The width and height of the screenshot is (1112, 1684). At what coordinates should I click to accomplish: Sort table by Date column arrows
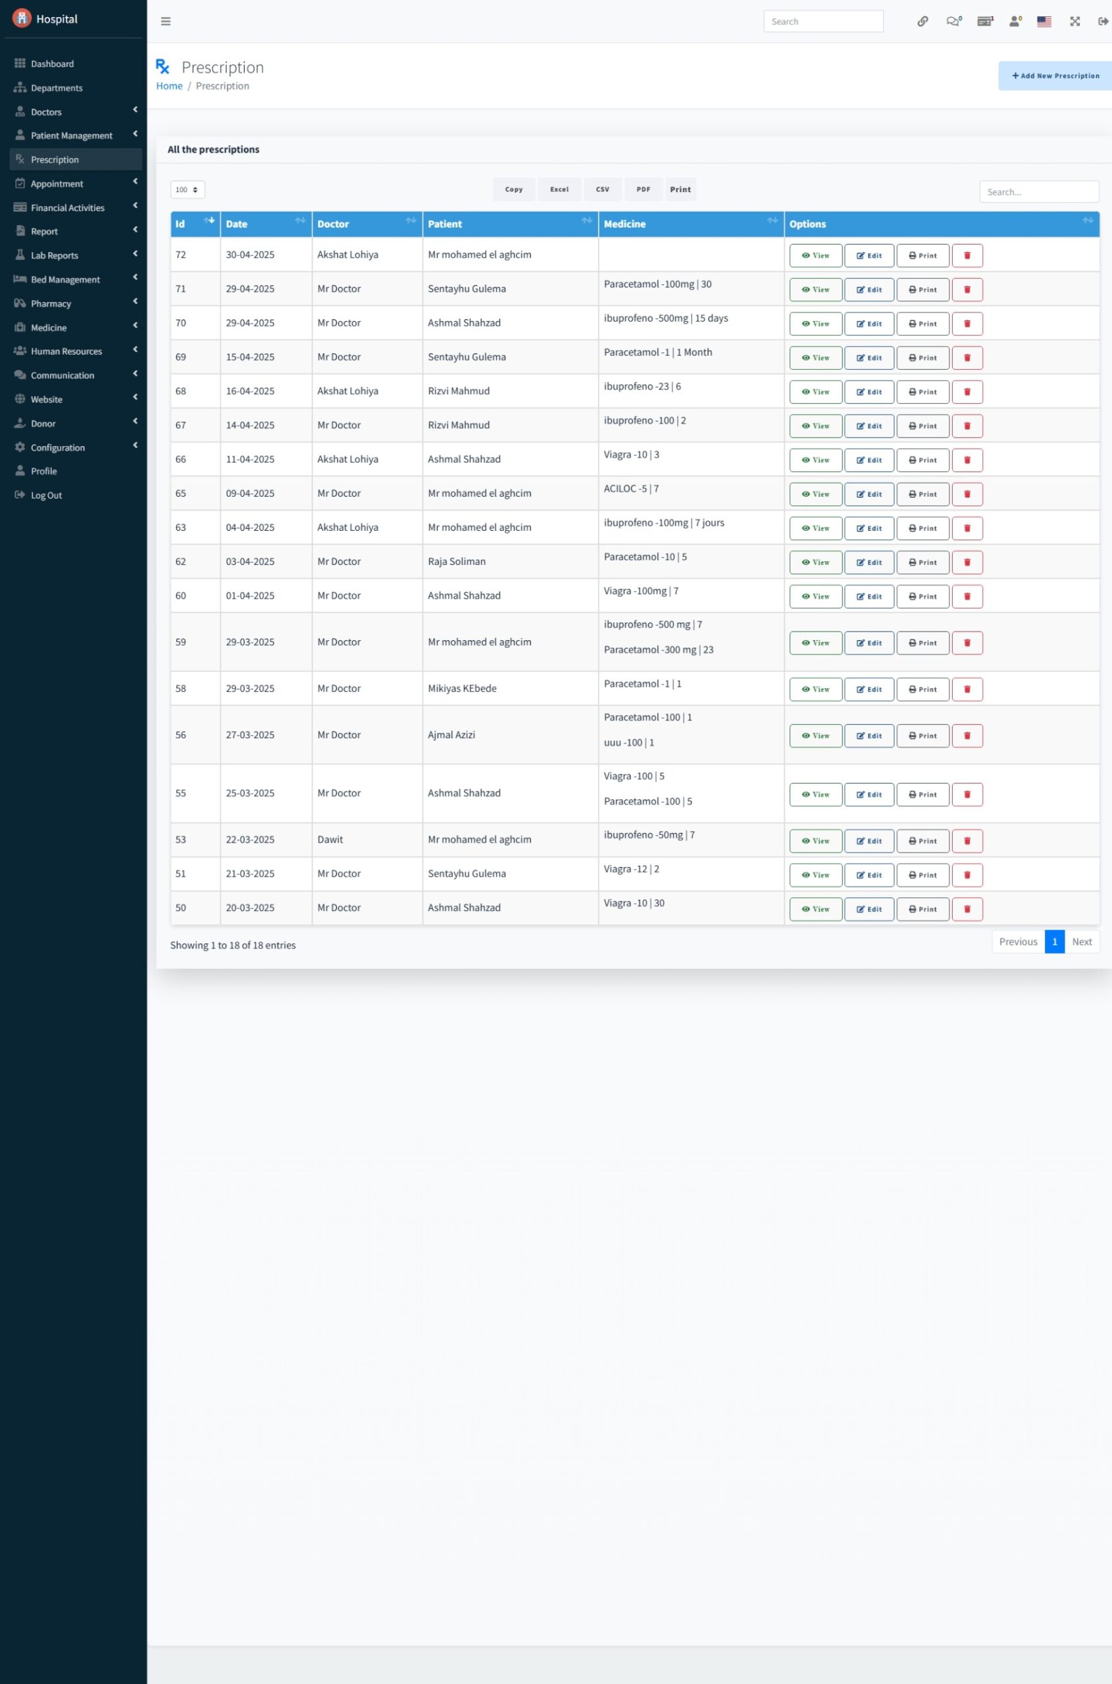click(301, 220)
